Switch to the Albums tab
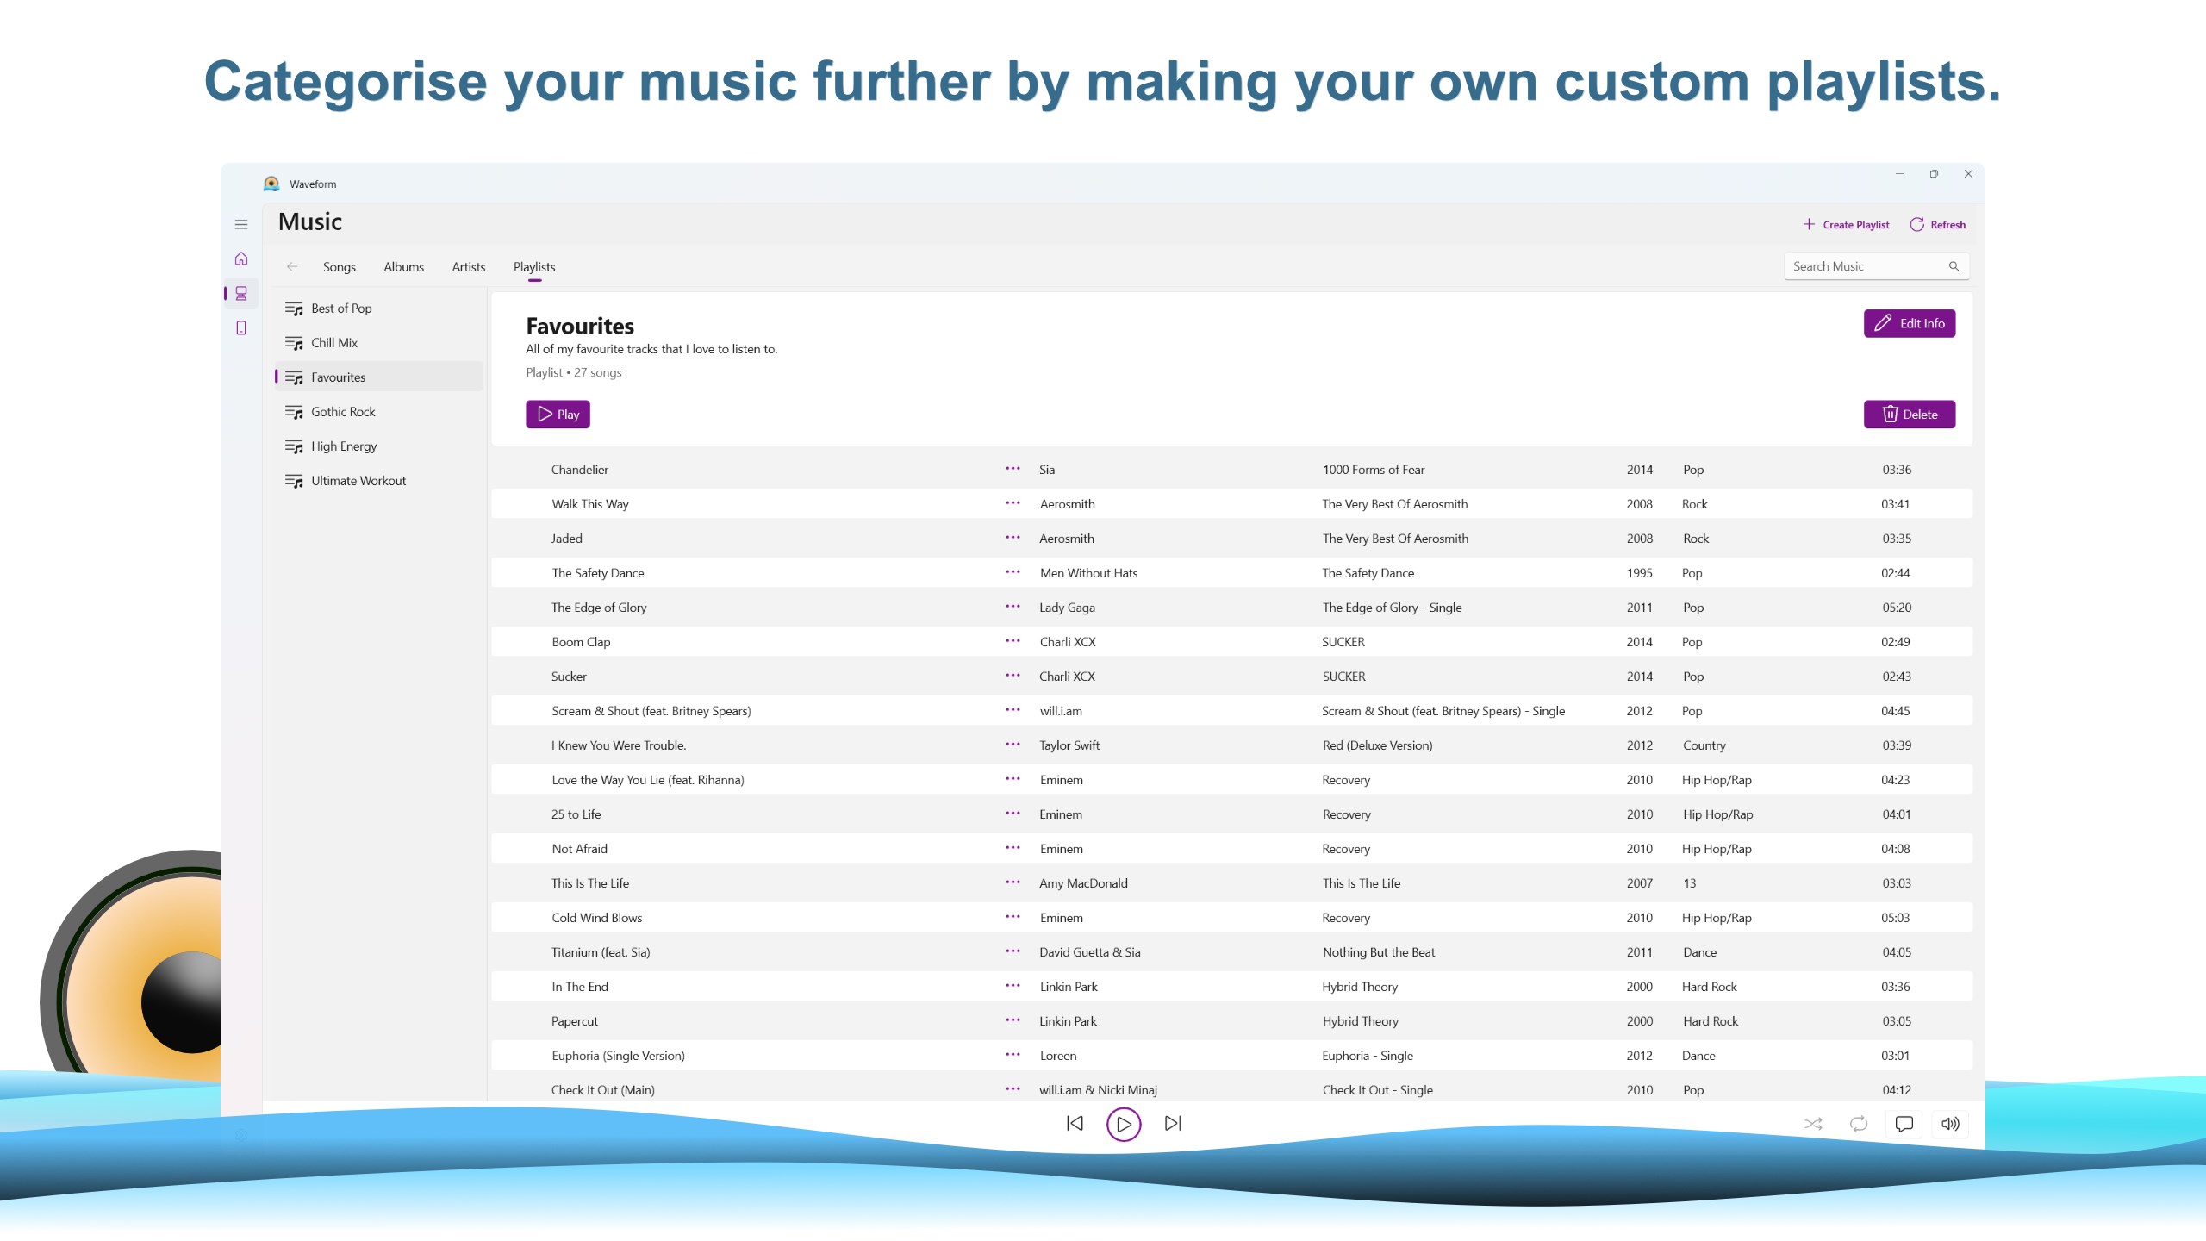Image resolution: width=2206 pixels, height=1241 pixels. [x=403, y=266]
